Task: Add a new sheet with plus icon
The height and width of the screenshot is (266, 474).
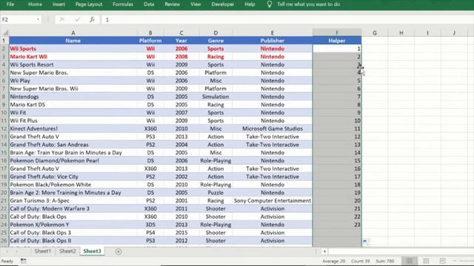Action: pos(118,251)
